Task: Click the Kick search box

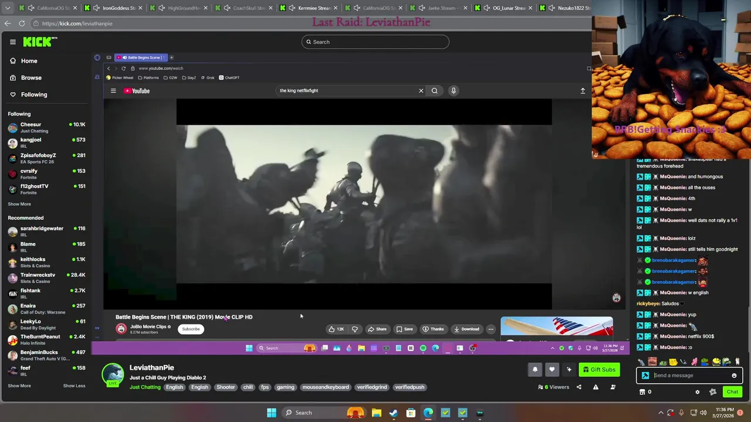Action: coord(375,42)
